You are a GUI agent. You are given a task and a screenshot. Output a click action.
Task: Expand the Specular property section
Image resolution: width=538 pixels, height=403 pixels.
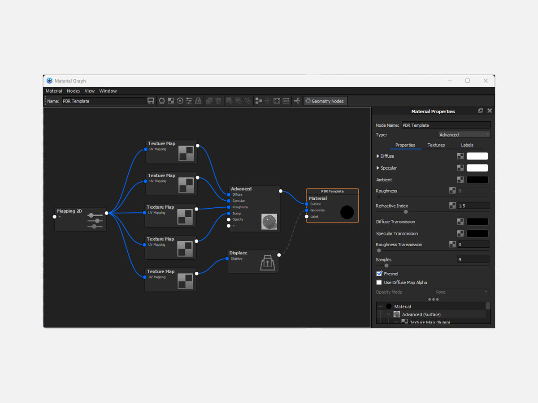tap(378, 168)
